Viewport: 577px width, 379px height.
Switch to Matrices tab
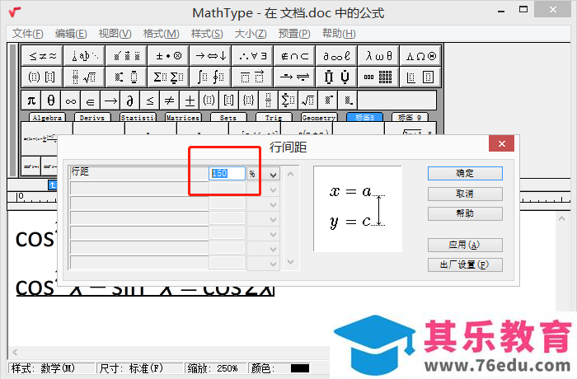point(183,117)
